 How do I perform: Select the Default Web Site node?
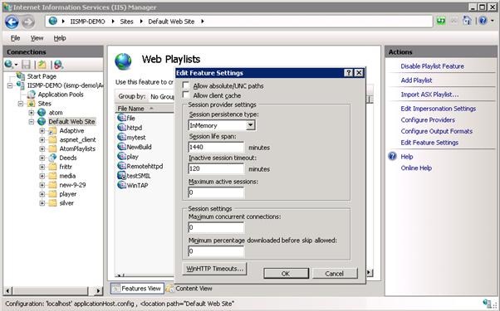point(71,122)
